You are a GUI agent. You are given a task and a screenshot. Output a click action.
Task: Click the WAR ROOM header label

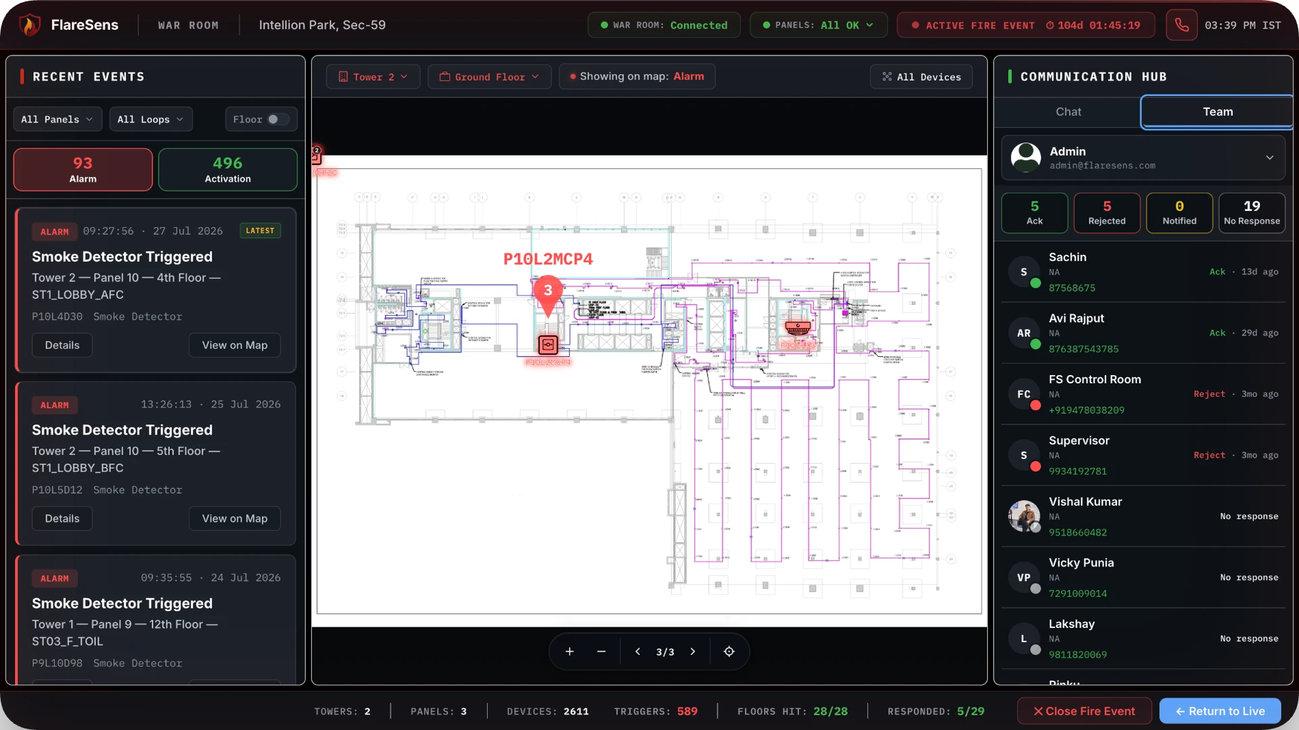(x=188, y=25)
